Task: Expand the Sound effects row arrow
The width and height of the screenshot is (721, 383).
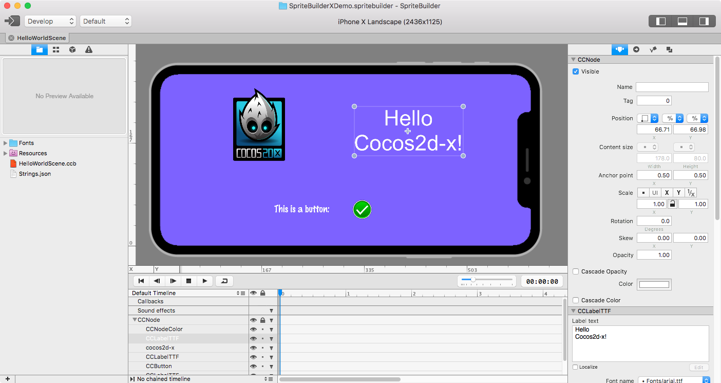Action: 271,311
